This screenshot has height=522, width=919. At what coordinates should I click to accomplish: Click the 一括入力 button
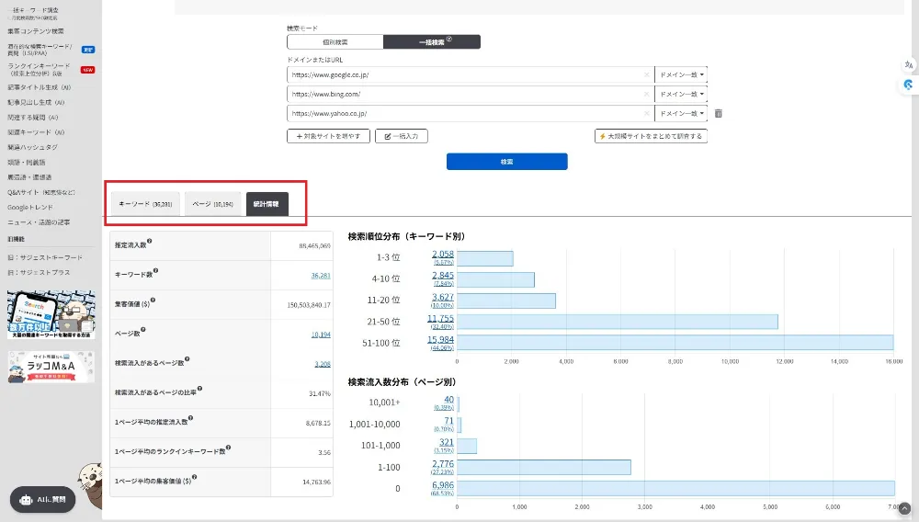[402, 136]
